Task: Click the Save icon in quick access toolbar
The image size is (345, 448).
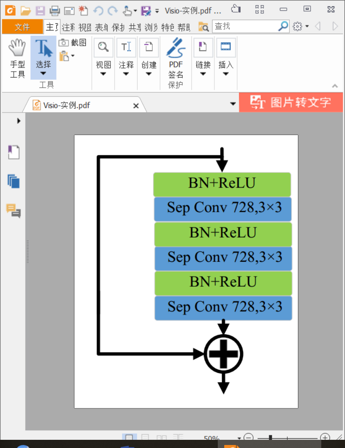Action: [x=40, y=10]
